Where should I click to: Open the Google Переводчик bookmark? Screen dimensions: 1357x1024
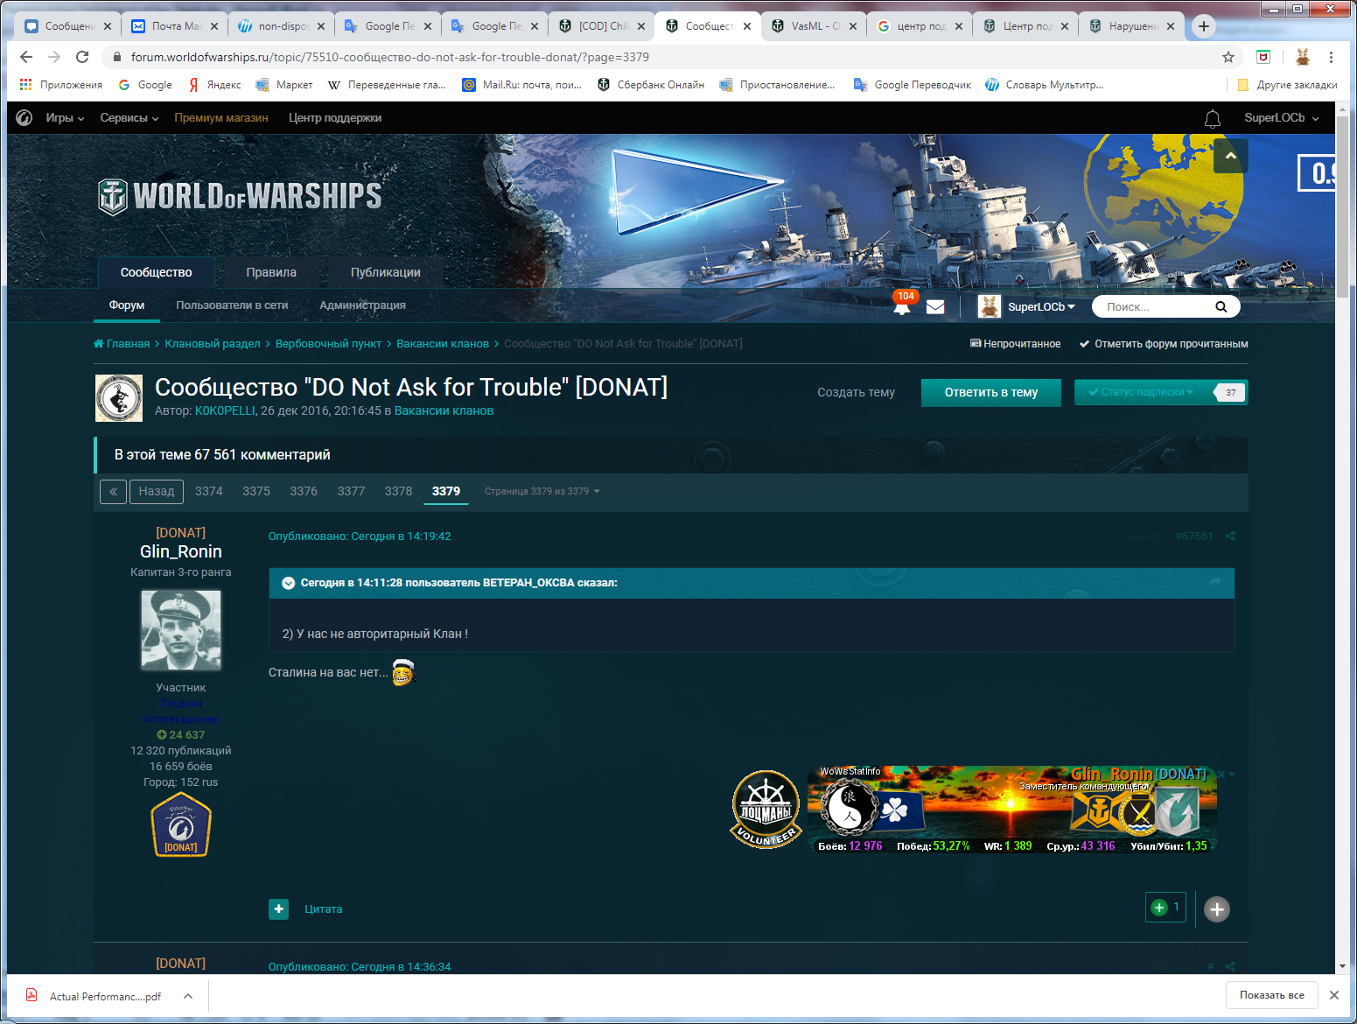(913, 85)
